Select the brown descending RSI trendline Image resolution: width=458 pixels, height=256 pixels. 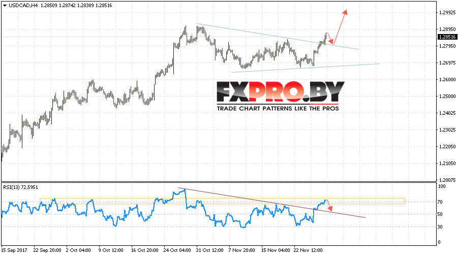[x=271, y=203]
